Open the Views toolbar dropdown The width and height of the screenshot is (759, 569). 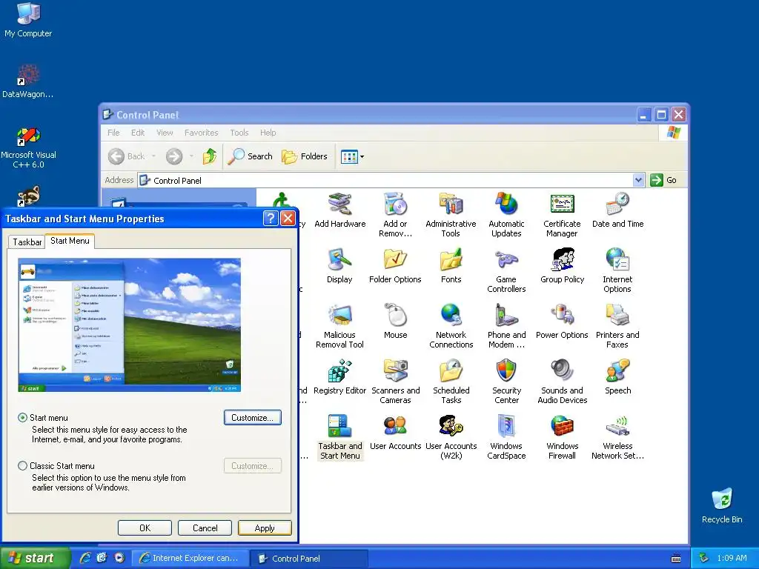point(362,156)
